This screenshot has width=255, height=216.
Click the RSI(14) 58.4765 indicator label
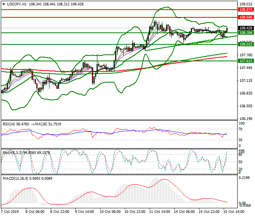click(x=16, y=124)
